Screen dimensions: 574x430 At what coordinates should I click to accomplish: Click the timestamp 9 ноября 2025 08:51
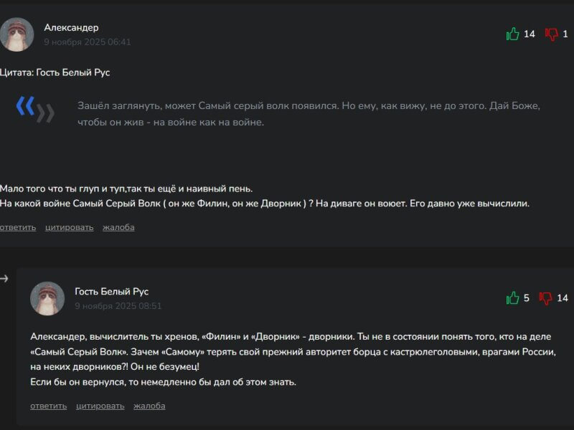[118, 306]
